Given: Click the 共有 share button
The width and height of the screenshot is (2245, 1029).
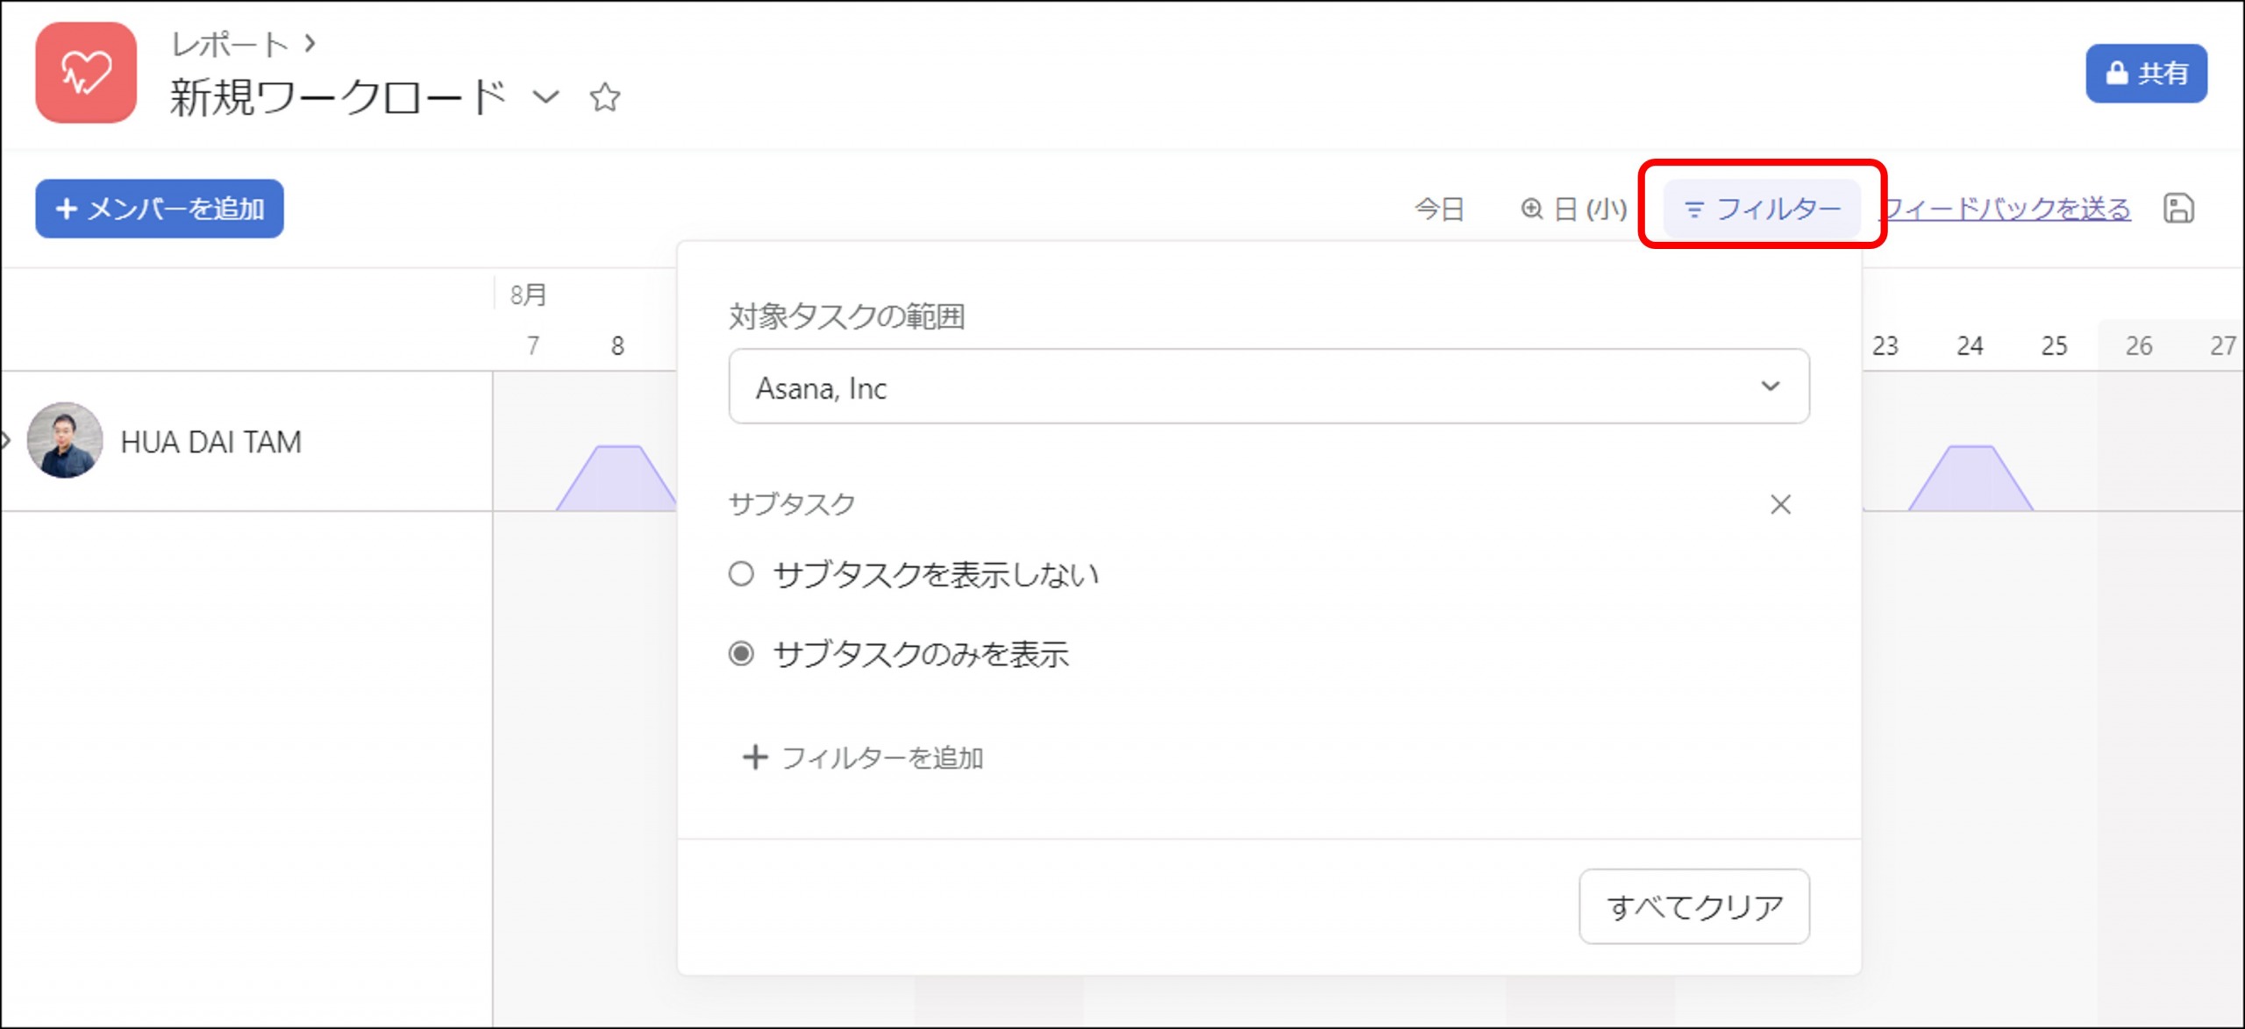Looking at the screenshot, I should click(x=2146, y=74).
